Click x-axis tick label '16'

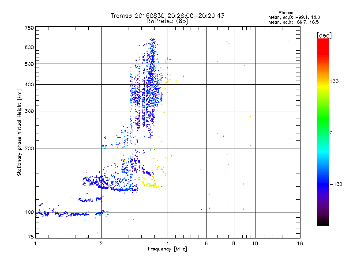[x=300, y=243]
